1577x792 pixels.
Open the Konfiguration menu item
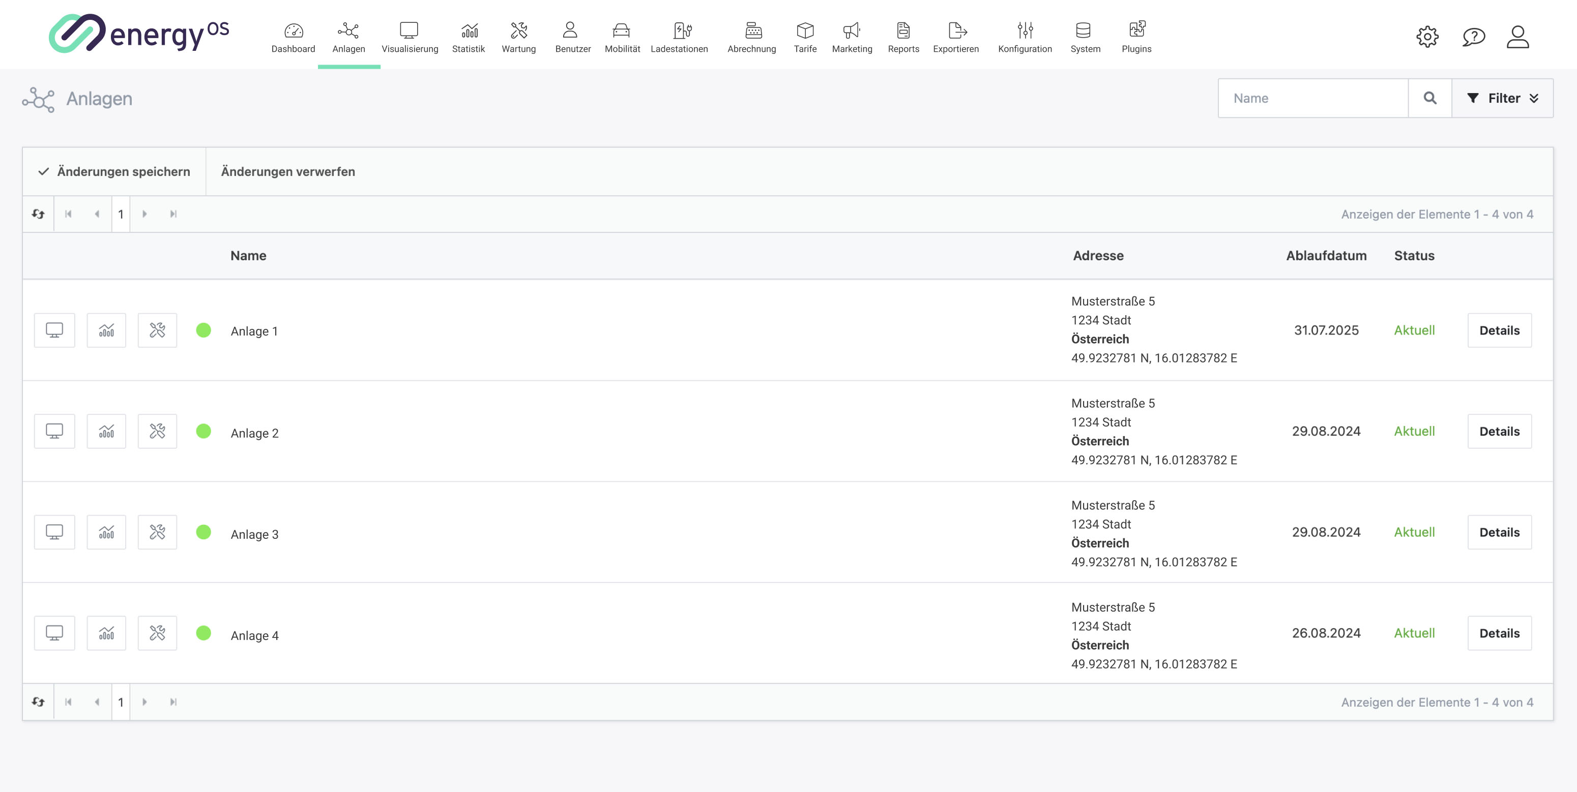coord(1025,37)
